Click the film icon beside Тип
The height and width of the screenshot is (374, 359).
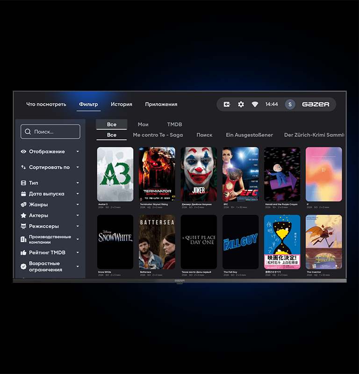pos(23,183)
